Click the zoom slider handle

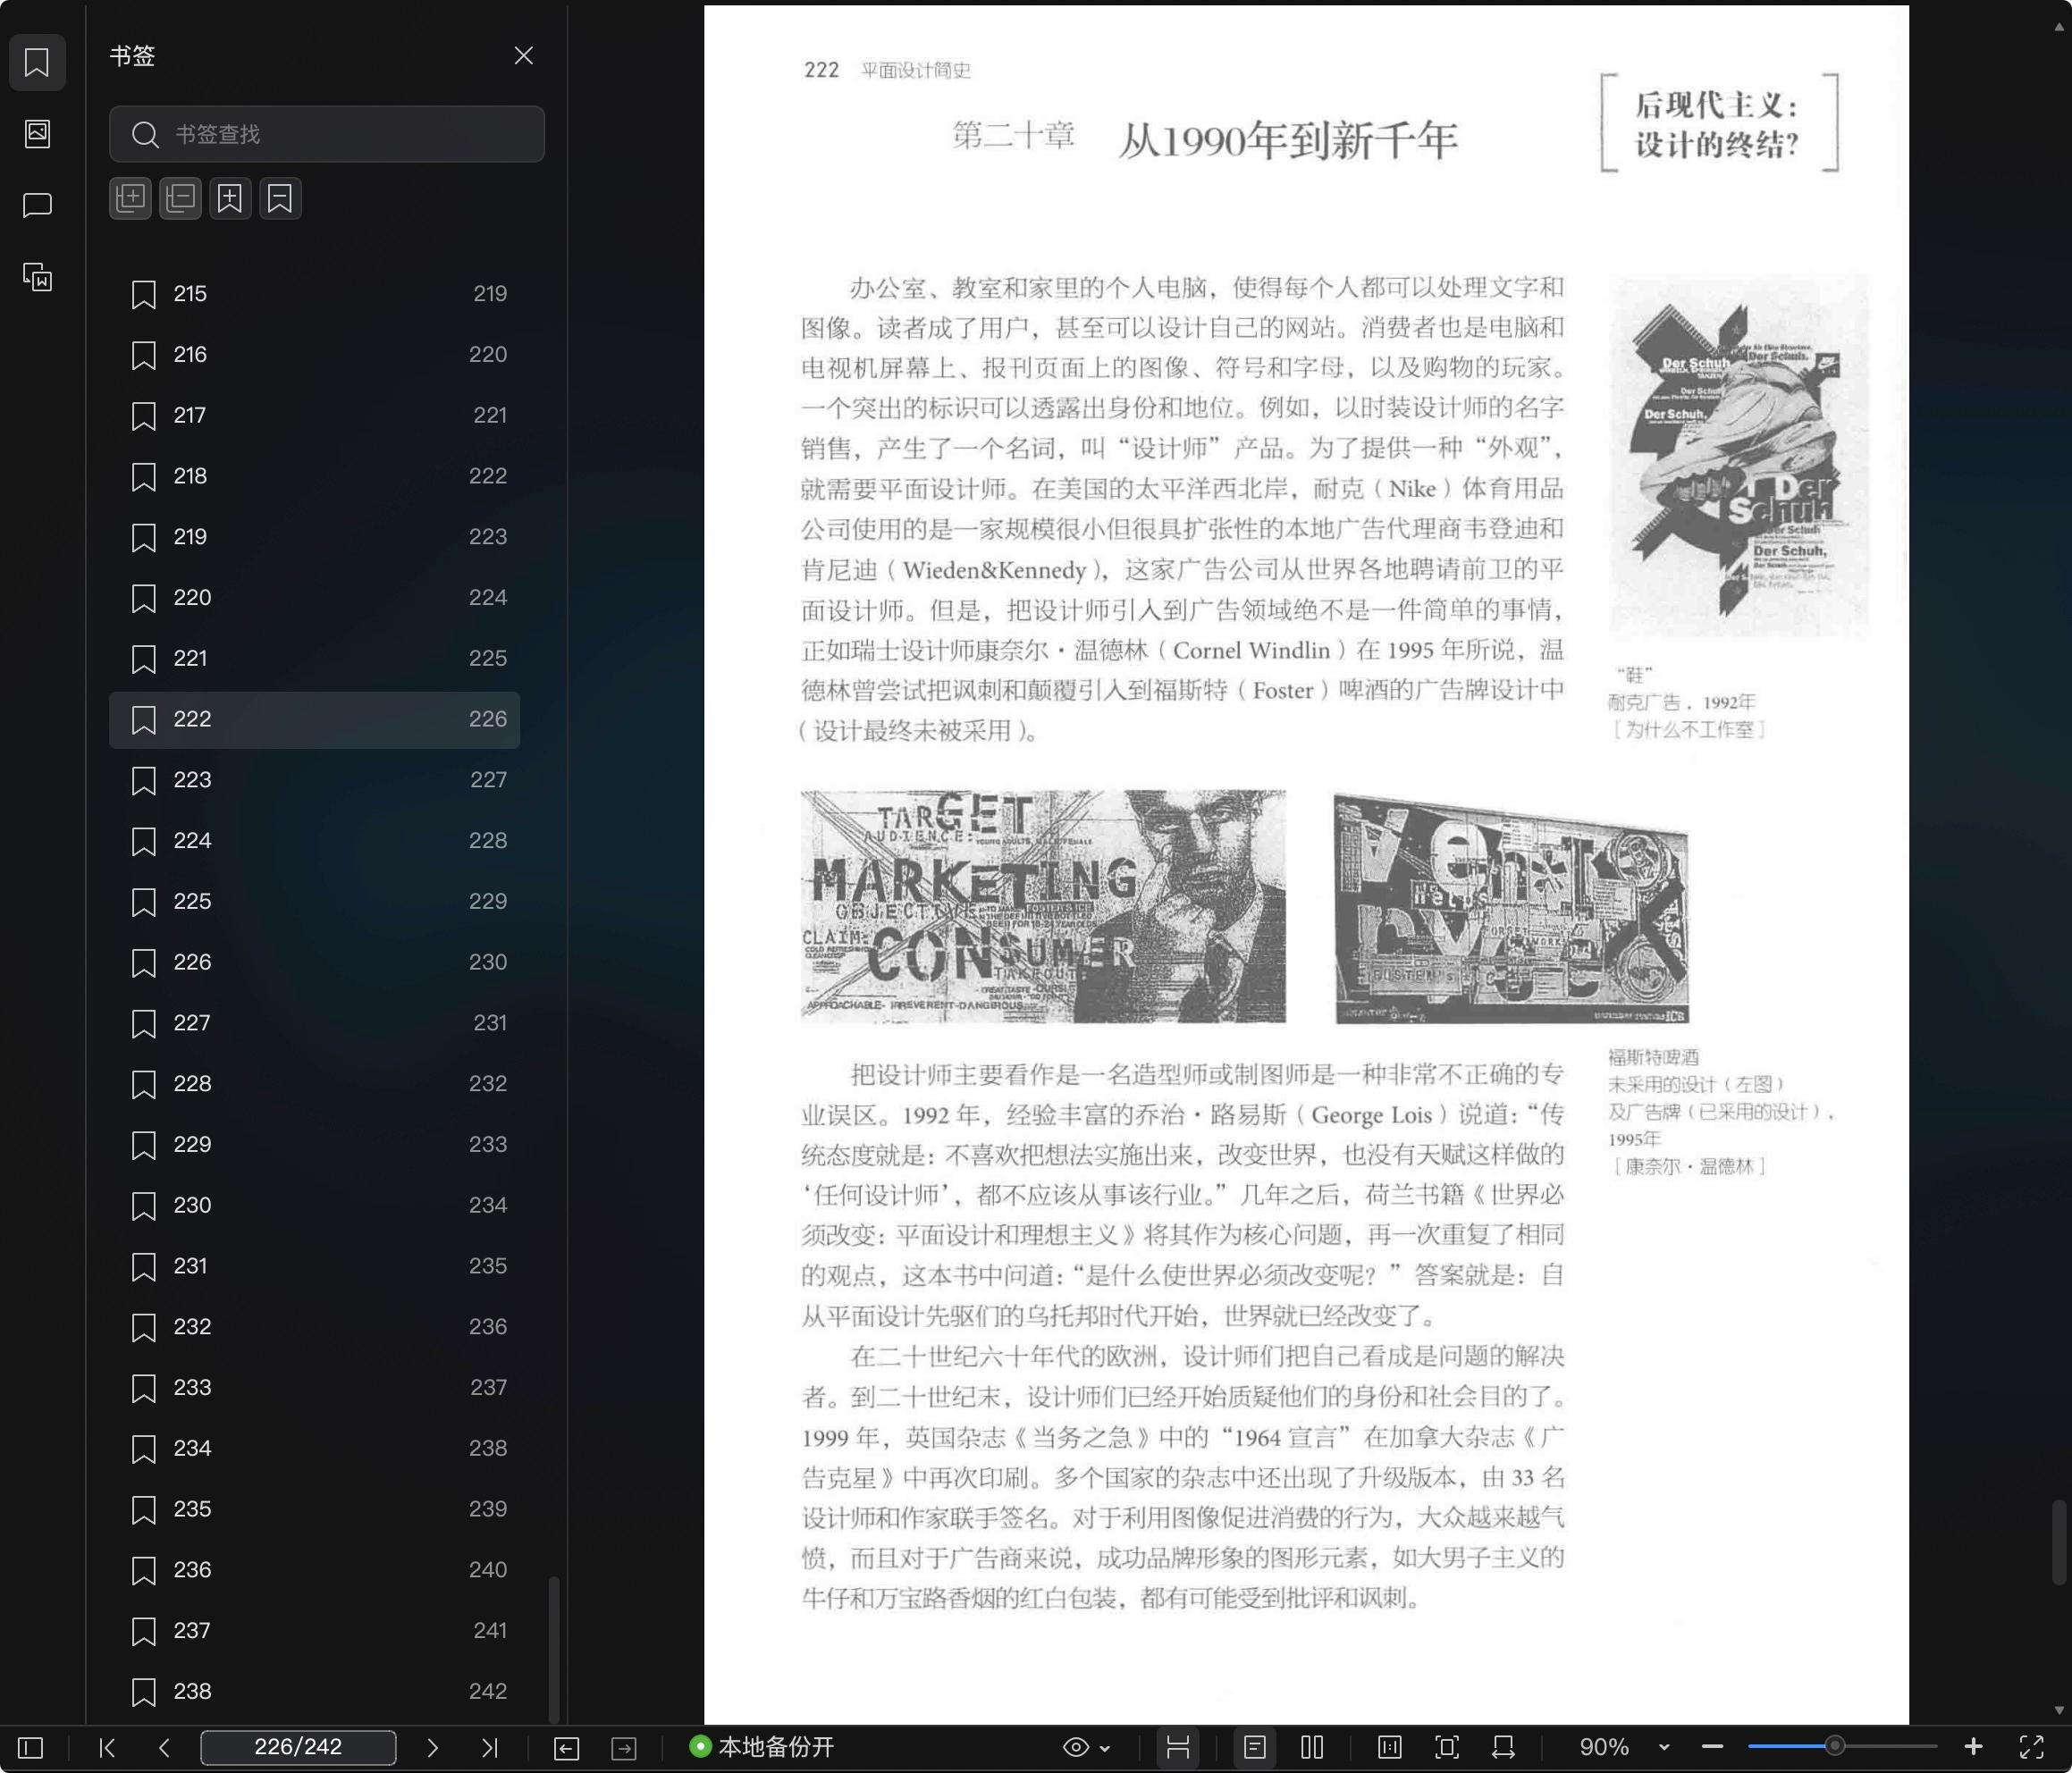coord(1834,1747)
